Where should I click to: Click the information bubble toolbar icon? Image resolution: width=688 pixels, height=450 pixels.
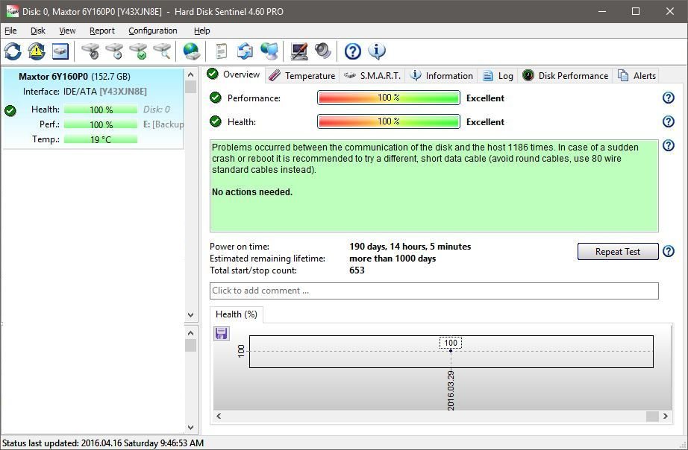point(377,51)
